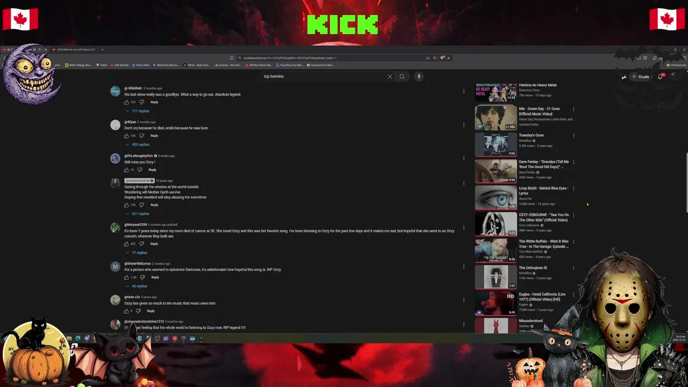Open options menu for @MisterWilliamss's comment
Screen dimensions: 688x387
[x=463, y=267]
